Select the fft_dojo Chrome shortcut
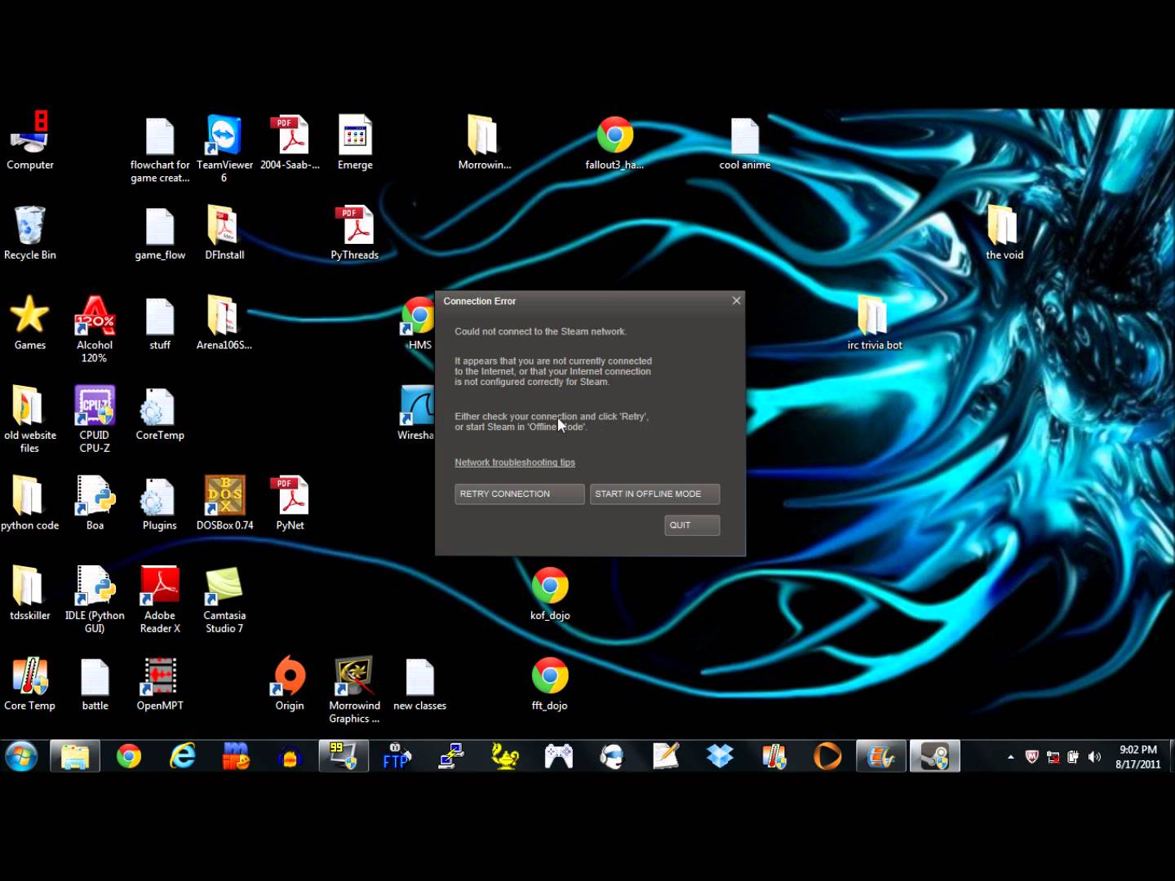The image size is (1175, 881). pos(550,684)
